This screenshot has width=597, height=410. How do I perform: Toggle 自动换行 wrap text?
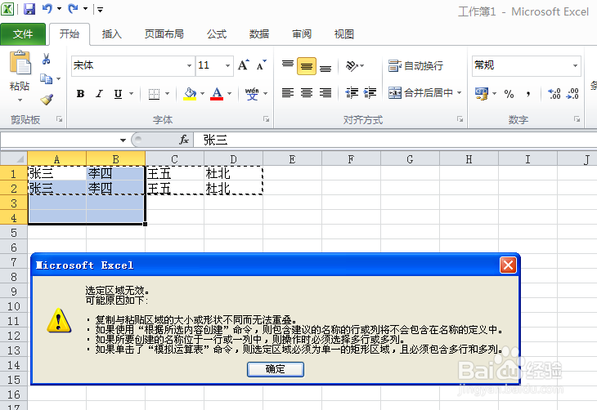pos(415,66)
